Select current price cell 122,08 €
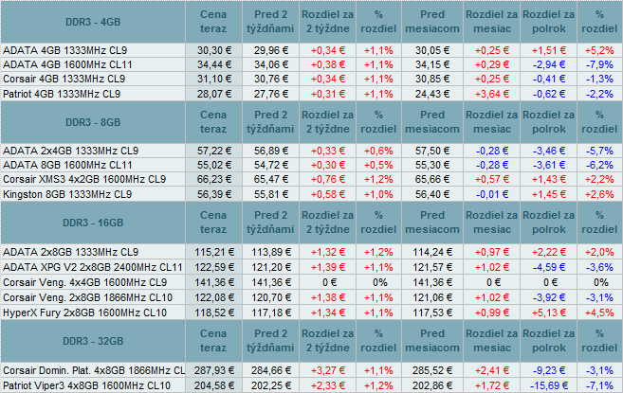Image resolution: width=623 pixels, height=393 pixels. tap(213, 297)
